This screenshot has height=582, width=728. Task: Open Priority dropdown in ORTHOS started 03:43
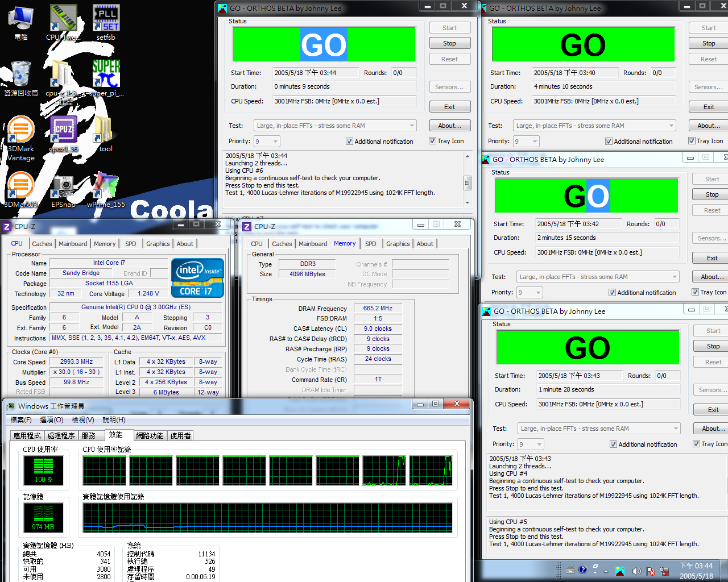(x=531, y=444)
